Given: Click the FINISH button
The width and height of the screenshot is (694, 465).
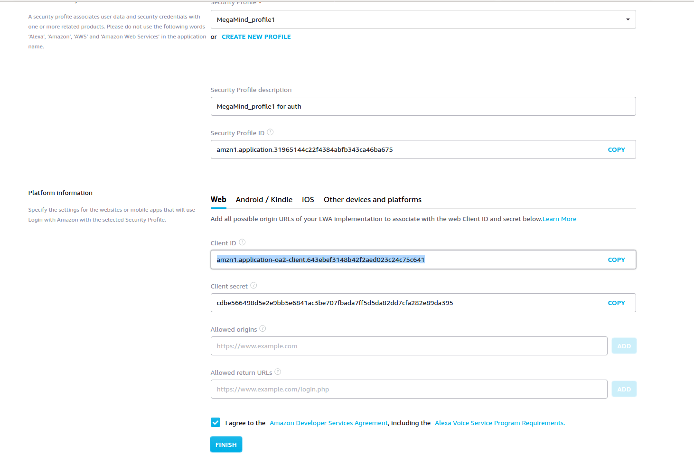Looking at the screenshot, I should click(x=226, y=444).
